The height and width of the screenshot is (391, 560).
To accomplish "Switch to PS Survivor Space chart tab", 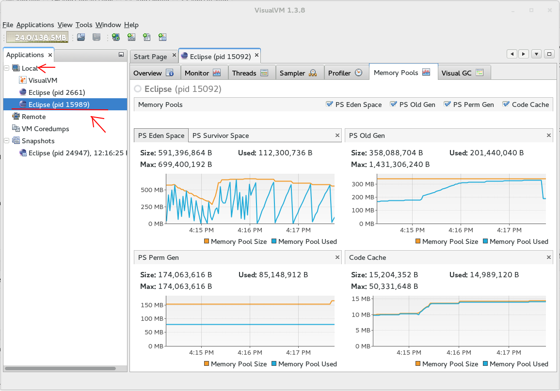I will tap(220, 135).
